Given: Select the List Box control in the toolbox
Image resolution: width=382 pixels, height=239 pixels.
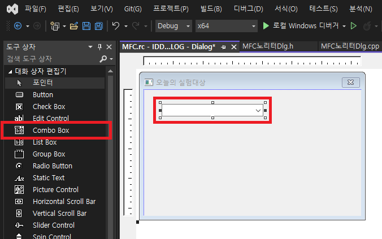Looking at the screenshot, I should (x=55, y=142).
